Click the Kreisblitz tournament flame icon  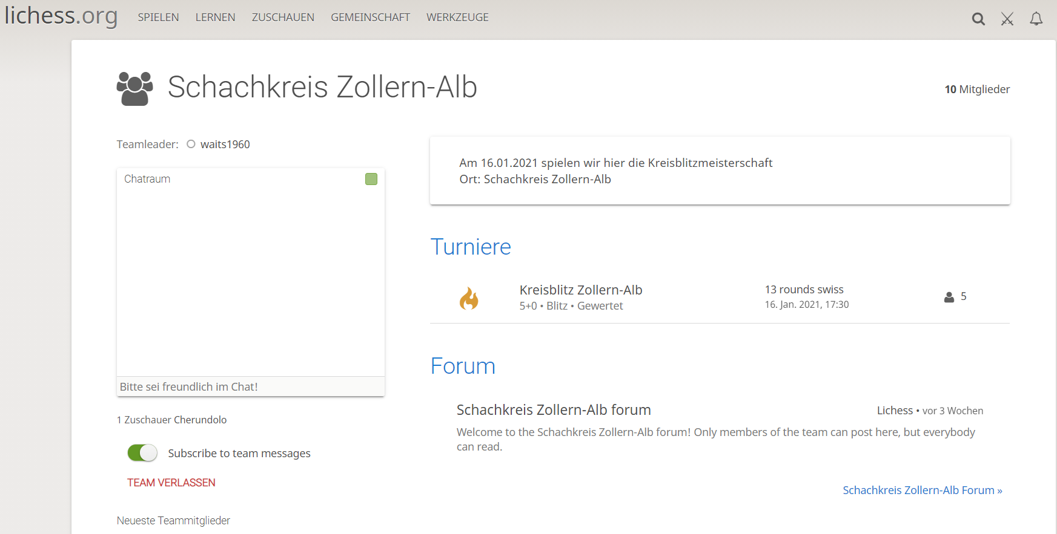469,298
